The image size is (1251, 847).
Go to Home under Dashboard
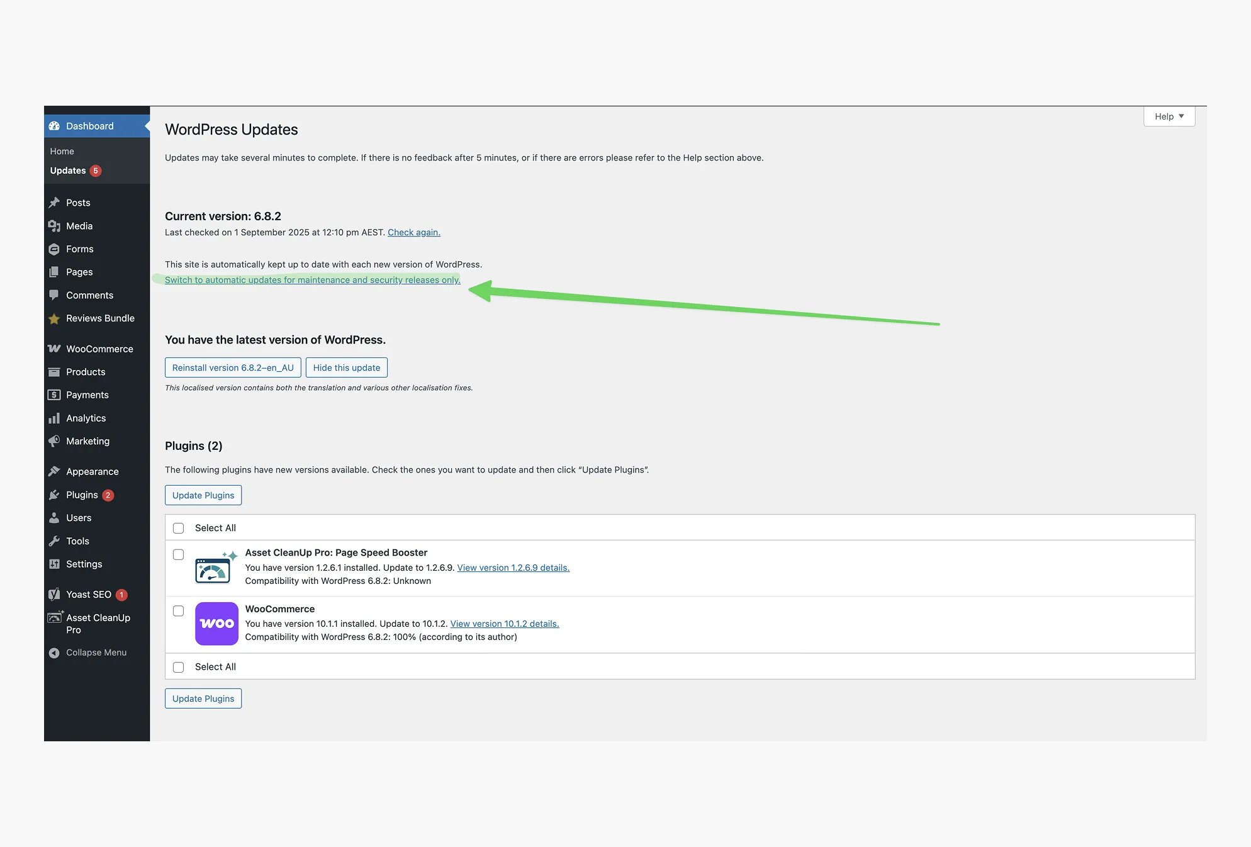pos(62,152)
